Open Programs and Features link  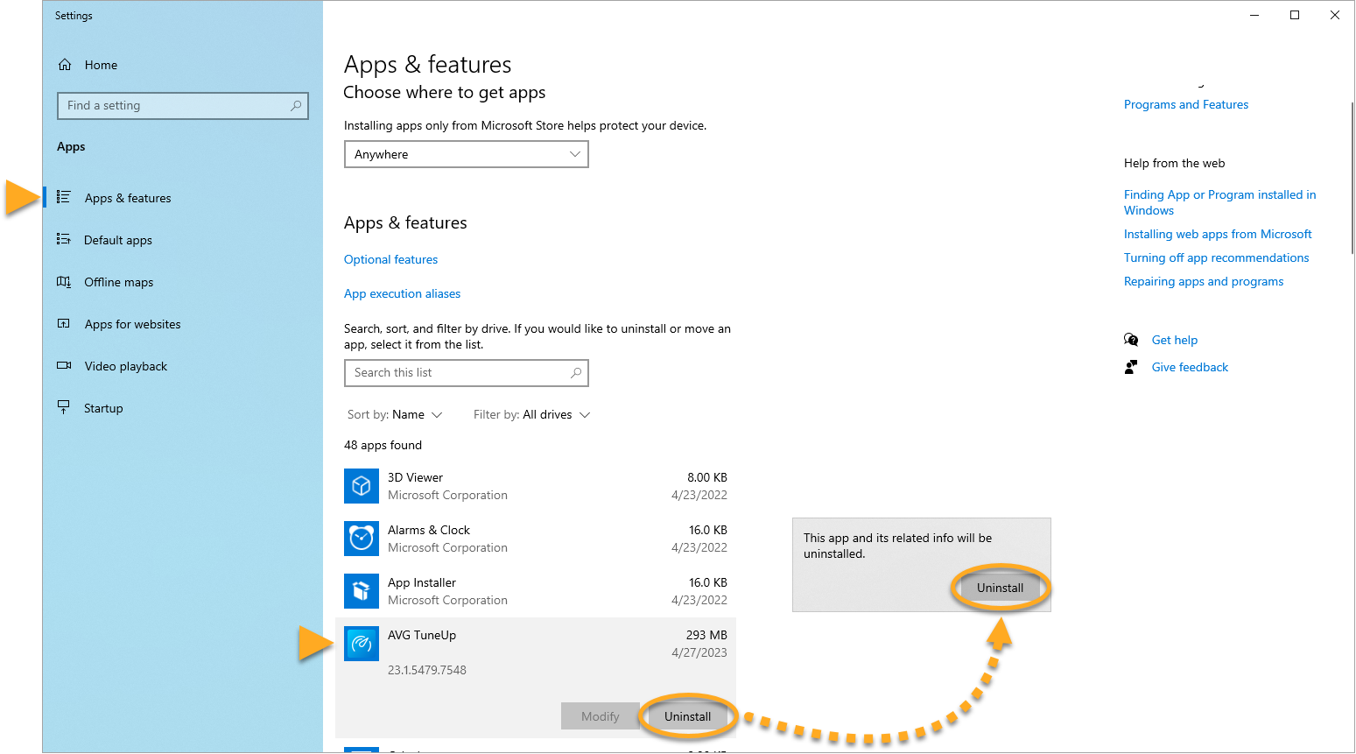click(x=1185, y=104)
